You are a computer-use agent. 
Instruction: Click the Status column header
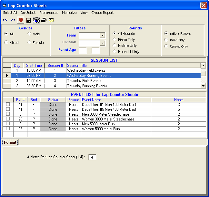click(x=53, y=100)
